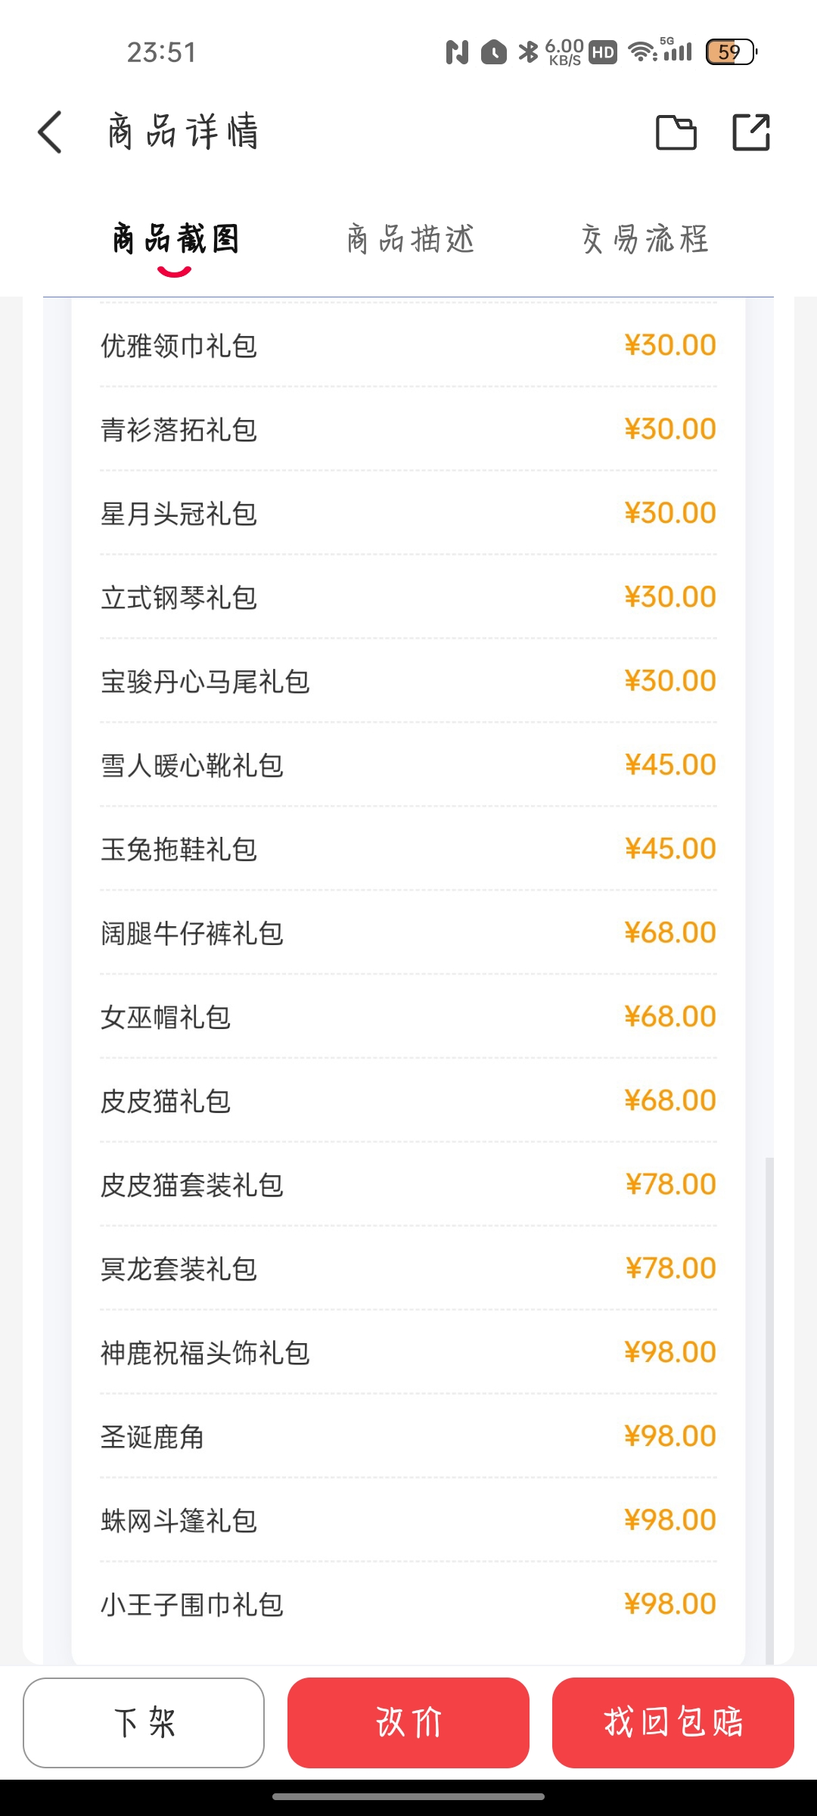Tap the 小王子围巾礼包 list entry
The image size is (817, 1816).
point(408,1604)
